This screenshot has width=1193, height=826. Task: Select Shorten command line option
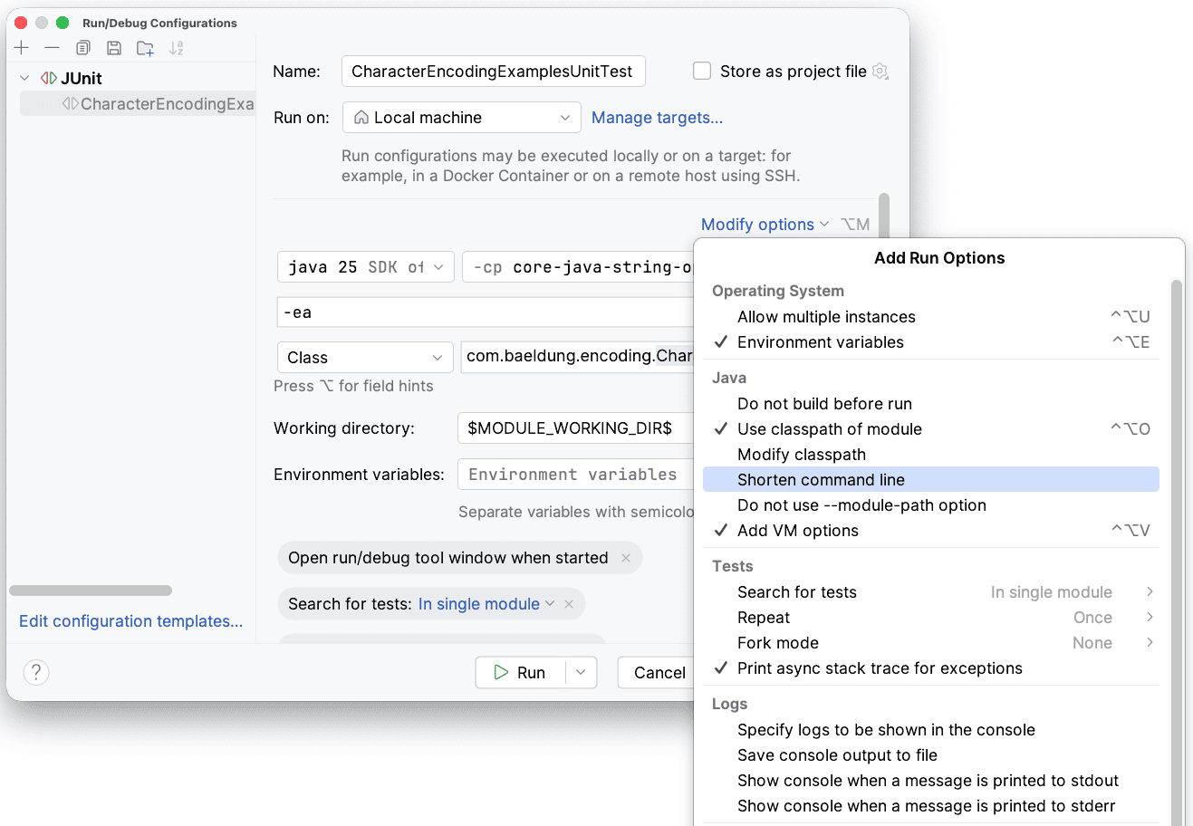[x=821, y=480]
